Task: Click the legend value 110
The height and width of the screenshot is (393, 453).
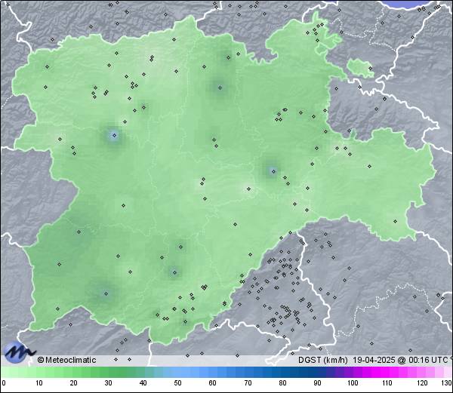Action: tap(387, 383)
